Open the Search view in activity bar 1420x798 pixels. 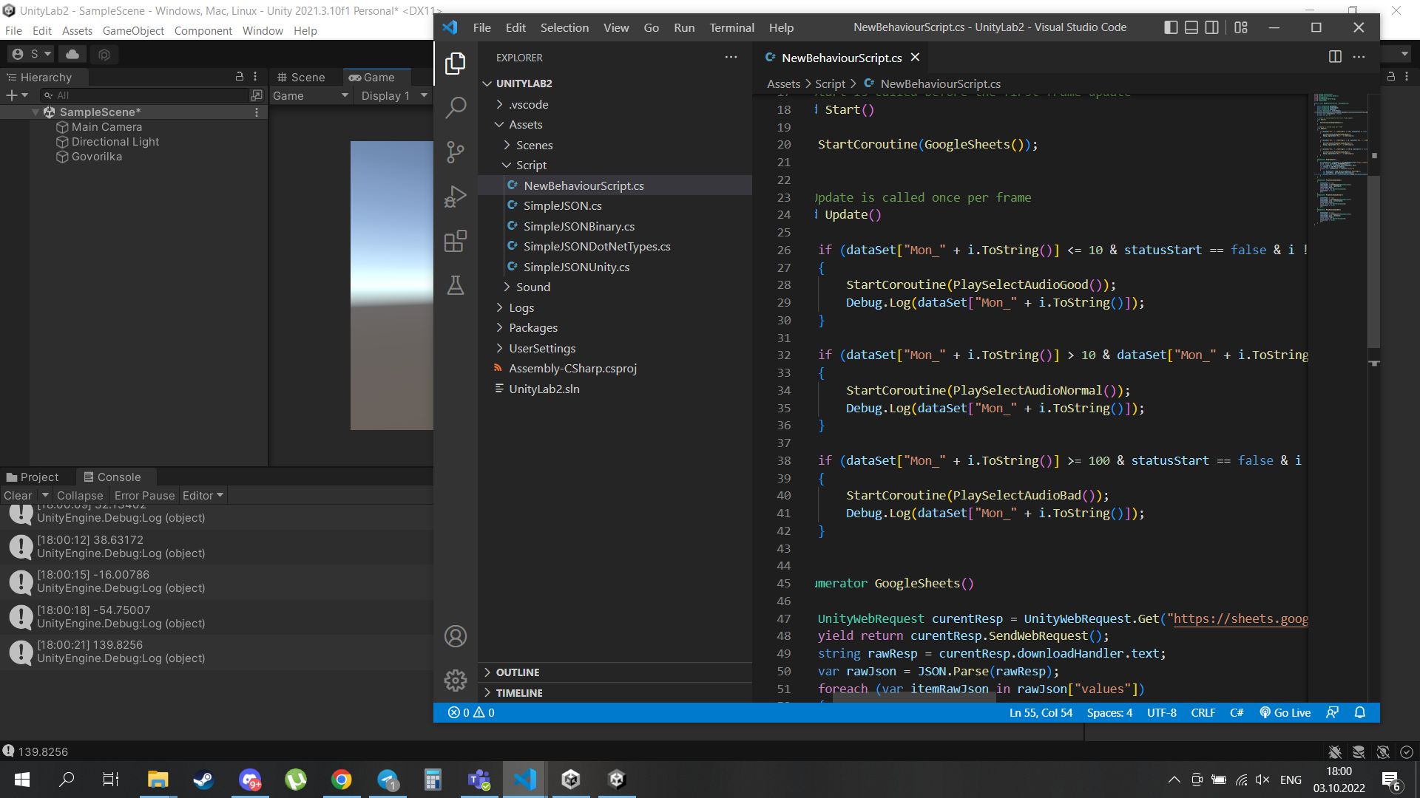coord(456,108)
